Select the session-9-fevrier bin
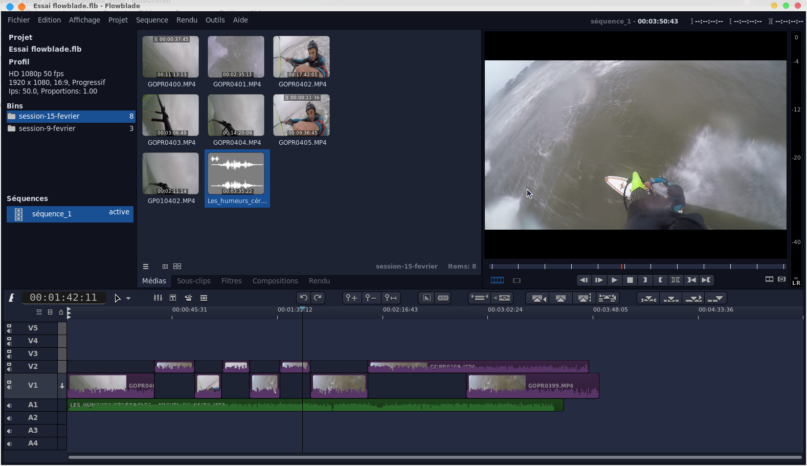Viewport: 807px width, 466px height. click(x=71, y=128)
